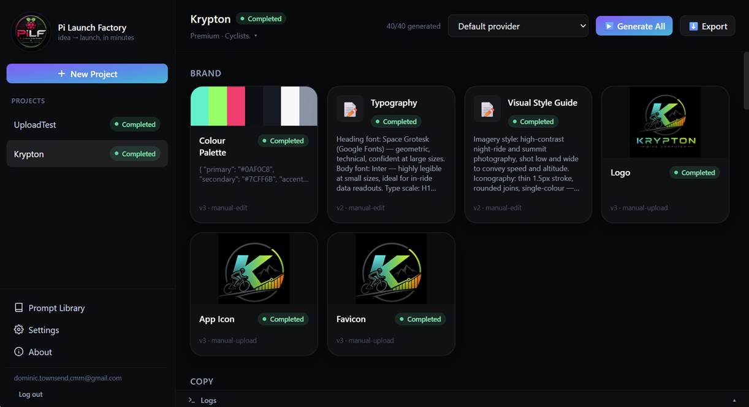Open Prompt Library via its book icon
This screenshot has width=749, height=407.
tap(18, 308)
